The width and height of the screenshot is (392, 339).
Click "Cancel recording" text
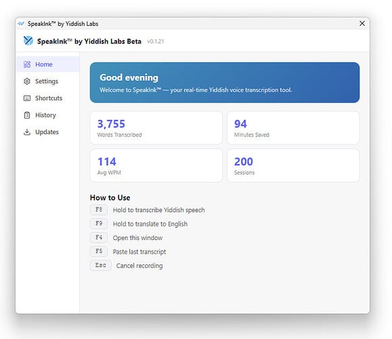tap(139, 266)
